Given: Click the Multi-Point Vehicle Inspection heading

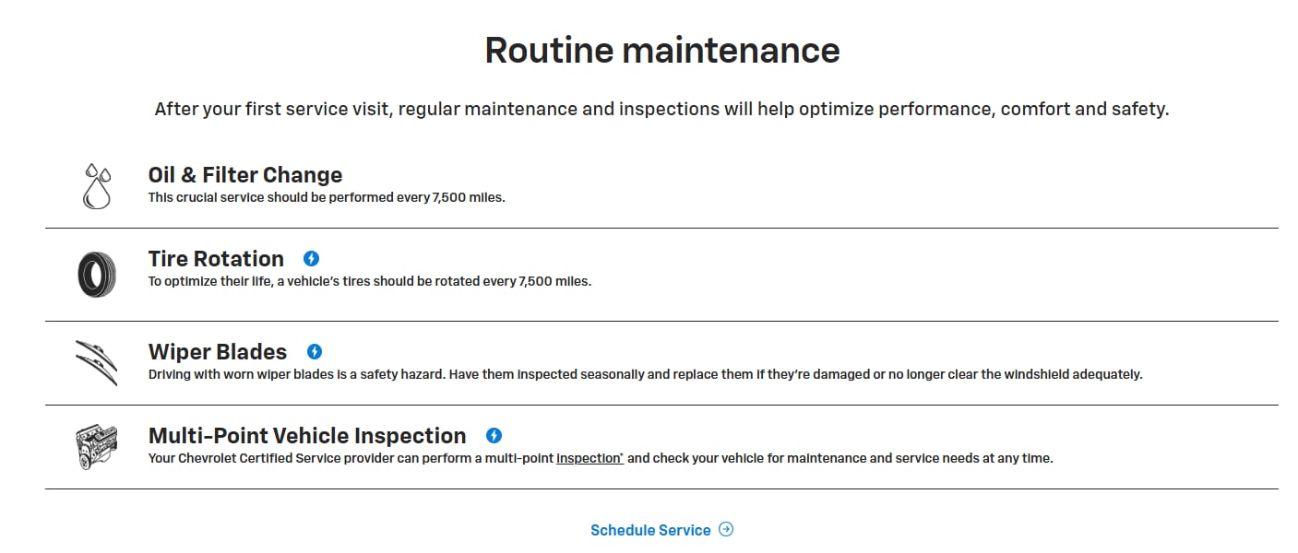Looking at the screenshot, I should point(307,436).
